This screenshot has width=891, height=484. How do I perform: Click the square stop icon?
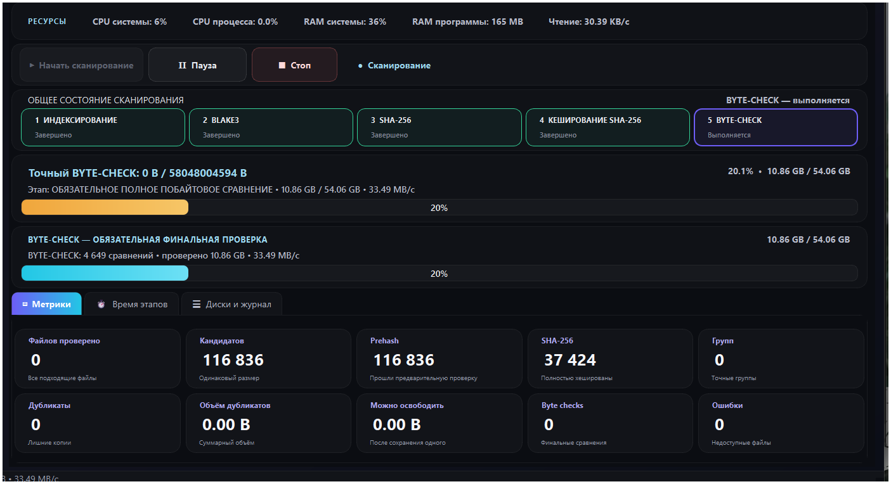282,66
